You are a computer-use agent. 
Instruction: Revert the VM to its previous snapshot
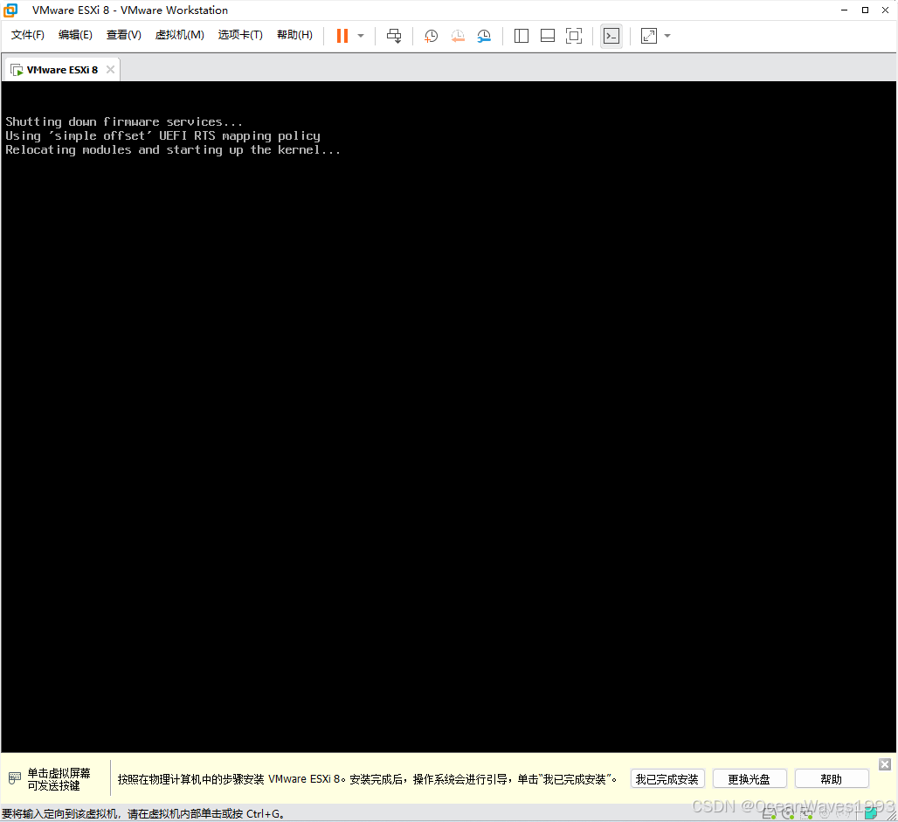[x=458, y=36]
